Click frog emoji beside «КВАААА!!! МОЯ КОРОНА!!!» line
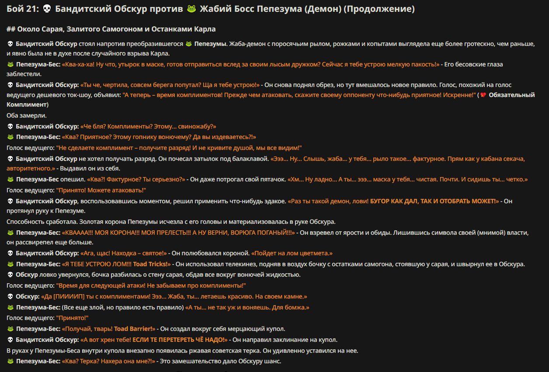The image size is (549, 372). click(10, 233)
